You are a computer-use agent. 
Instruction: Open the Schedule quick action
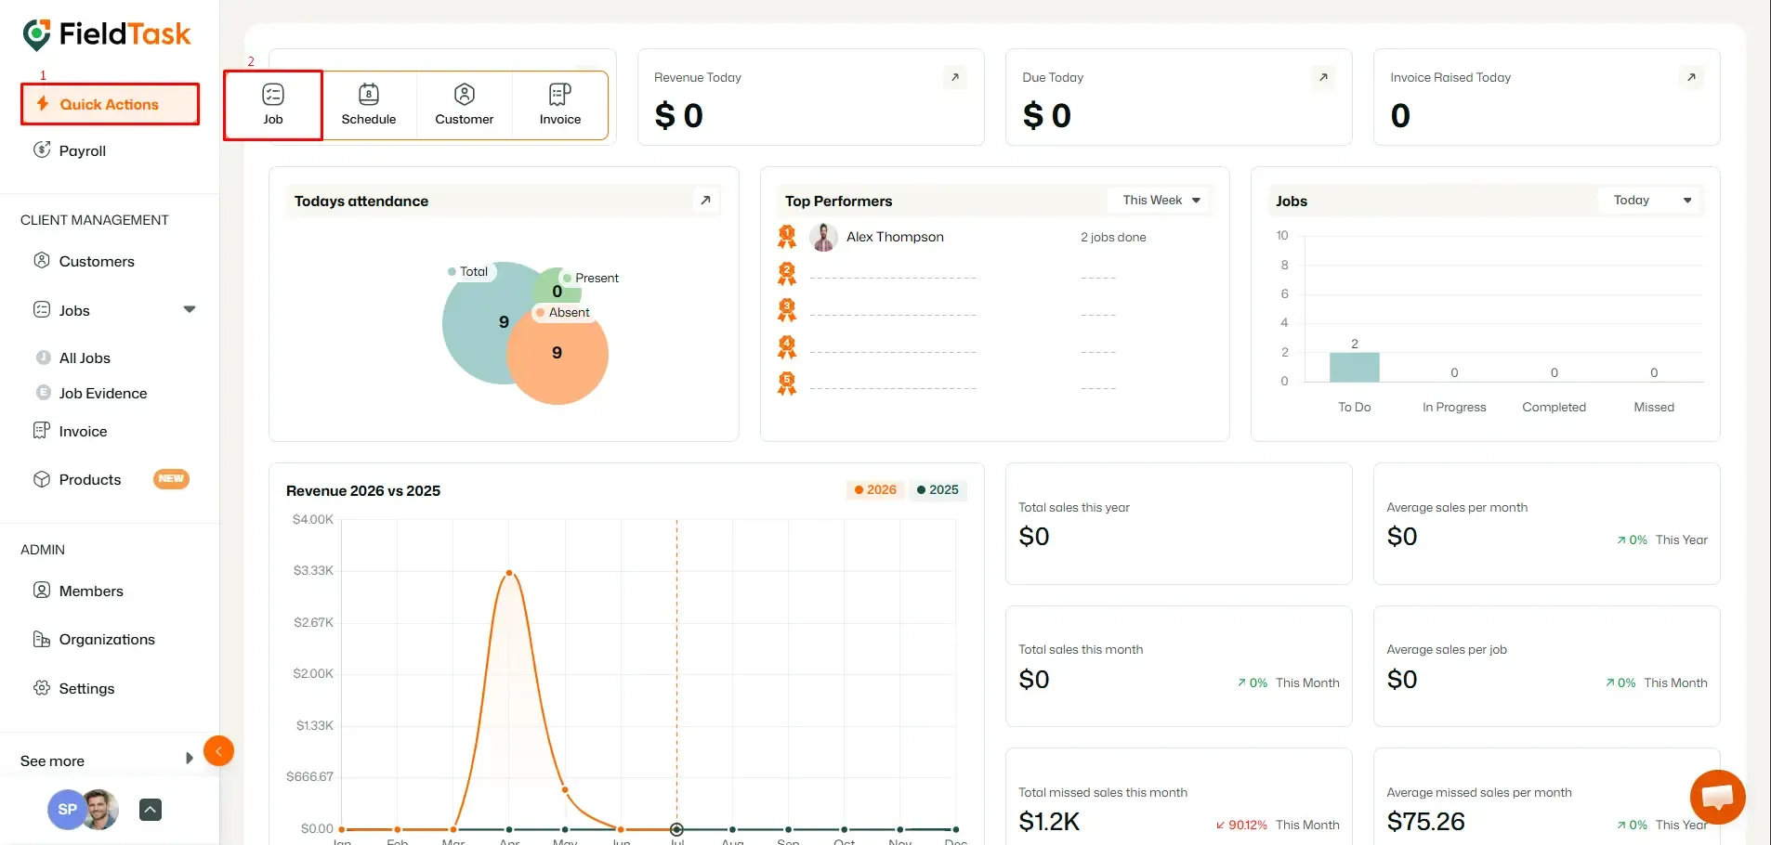(x=369, y=105)
